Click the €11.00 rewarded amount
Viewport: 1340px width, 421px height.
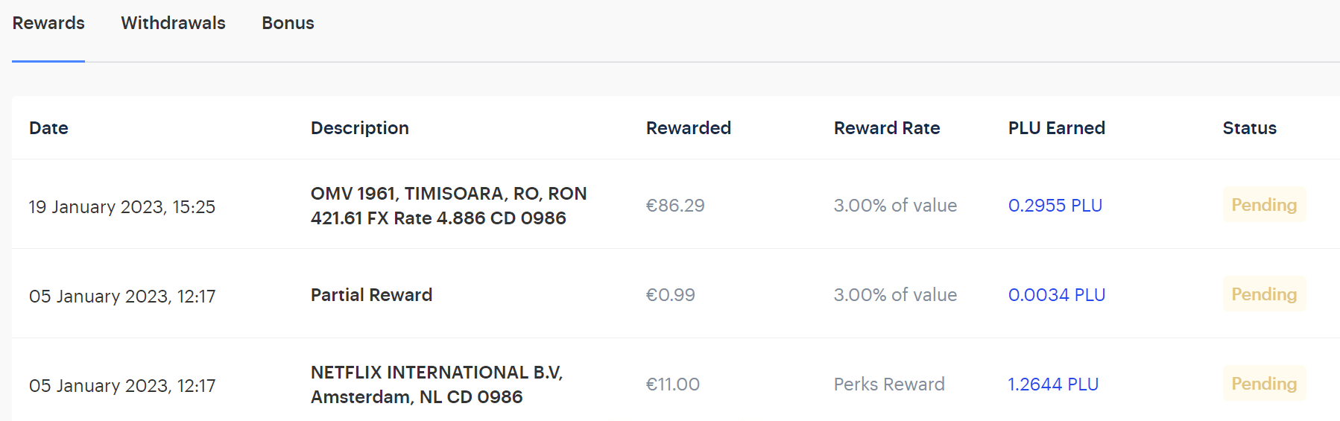pyautogui.click(x=672, y=384)
